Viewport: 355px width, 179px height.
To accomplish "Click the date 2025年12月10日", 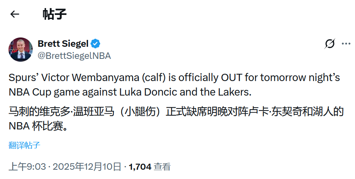I will pos(87,167).
